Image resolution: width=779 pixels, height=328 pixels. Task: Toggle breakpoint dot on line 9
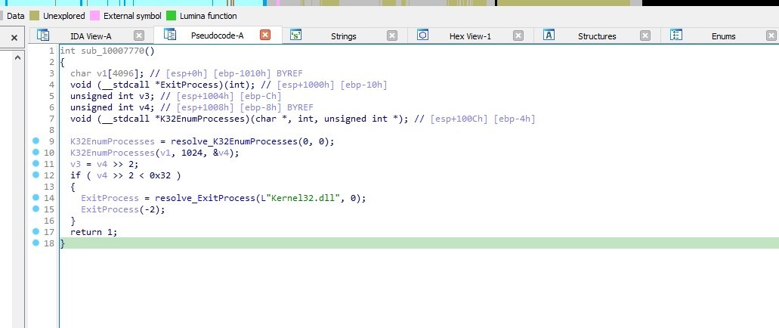coord(36,141)
